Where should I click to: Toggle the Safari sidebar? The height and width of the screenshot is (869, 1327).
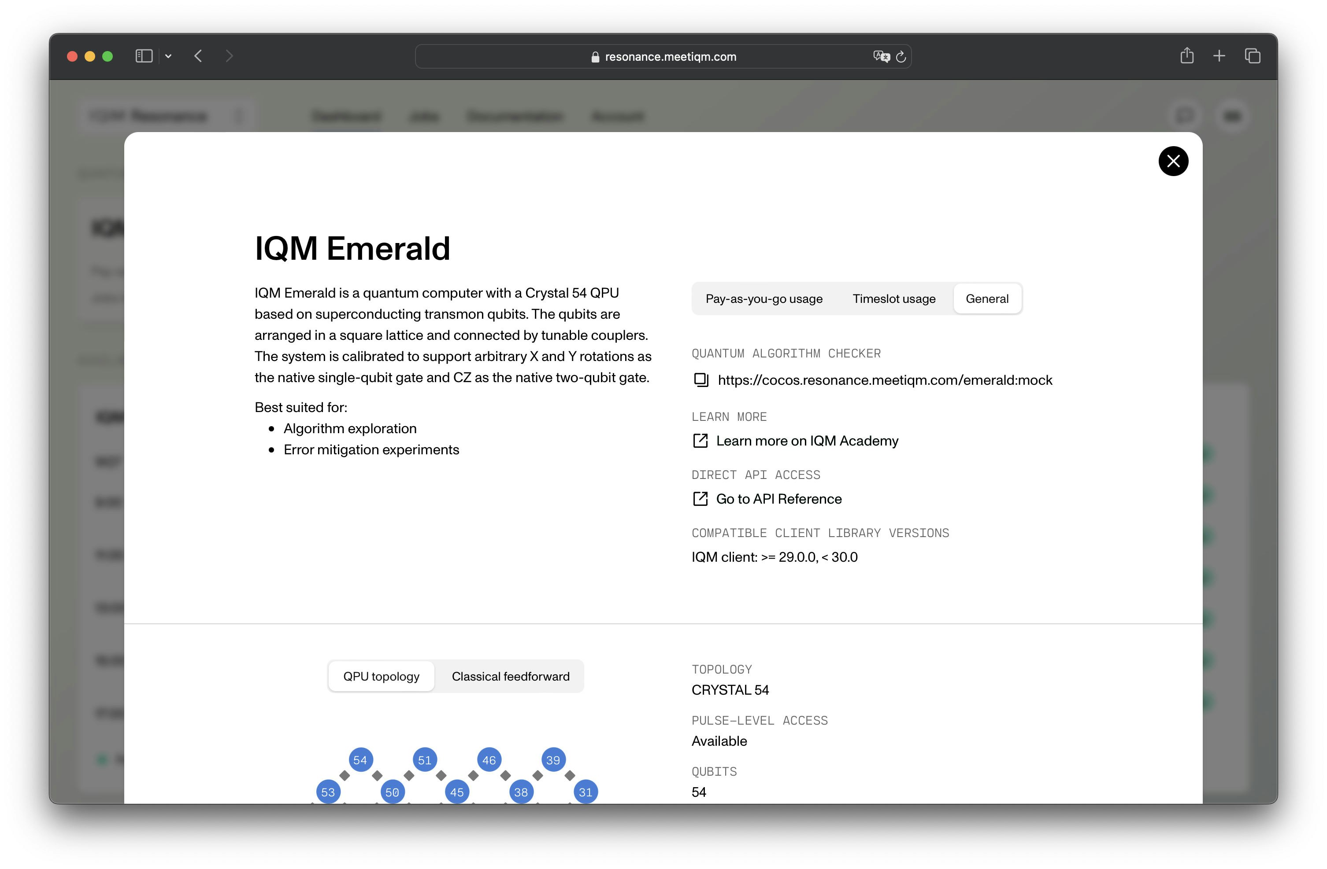[x=144, y=56]
